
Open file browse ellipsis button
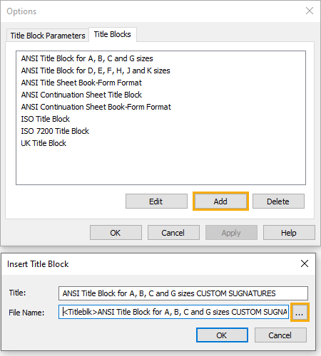click(x=300, y=312)
